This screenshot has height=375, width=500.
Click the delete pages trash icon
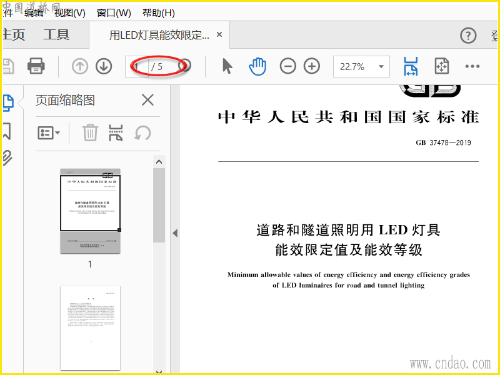(90, 132)
